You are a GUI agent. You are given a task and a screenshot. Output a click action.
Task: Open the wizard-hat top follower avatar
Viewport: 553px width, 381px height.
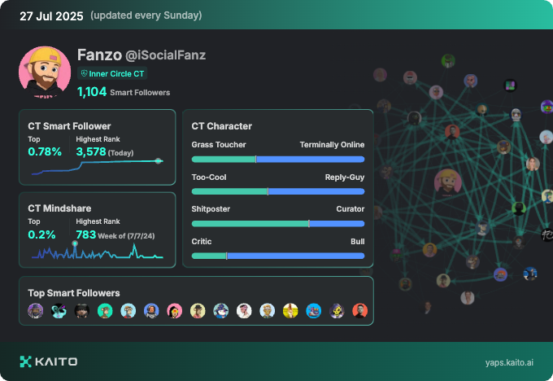pyautogui.click(x=220, y=311)
